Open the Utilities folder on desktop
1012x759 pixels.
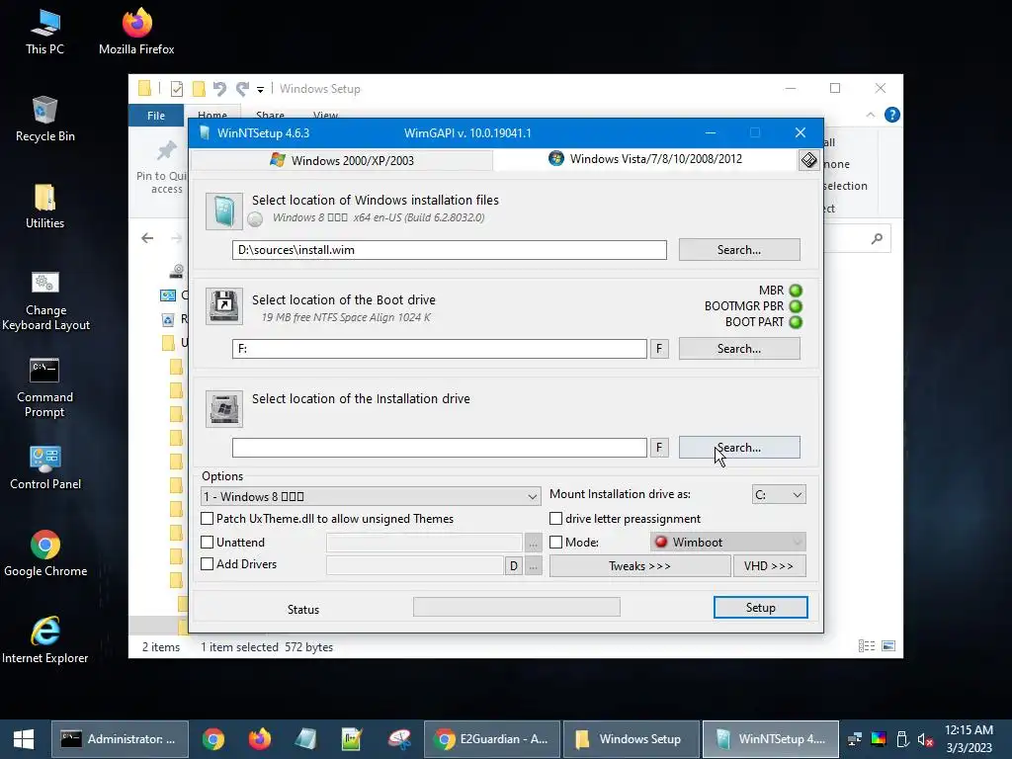coord(44,207)
